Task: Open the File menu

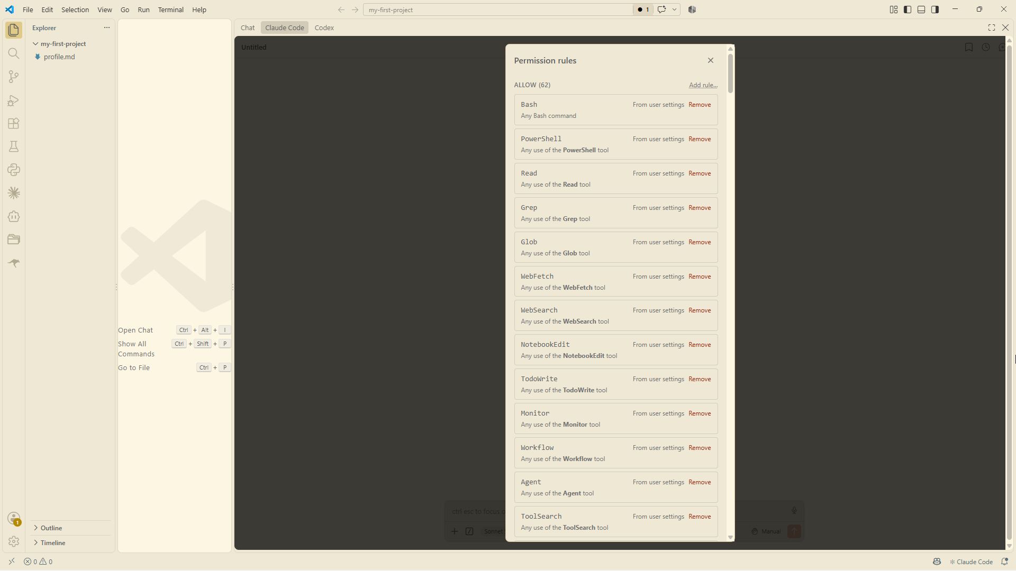Action: tap(28, 10)
